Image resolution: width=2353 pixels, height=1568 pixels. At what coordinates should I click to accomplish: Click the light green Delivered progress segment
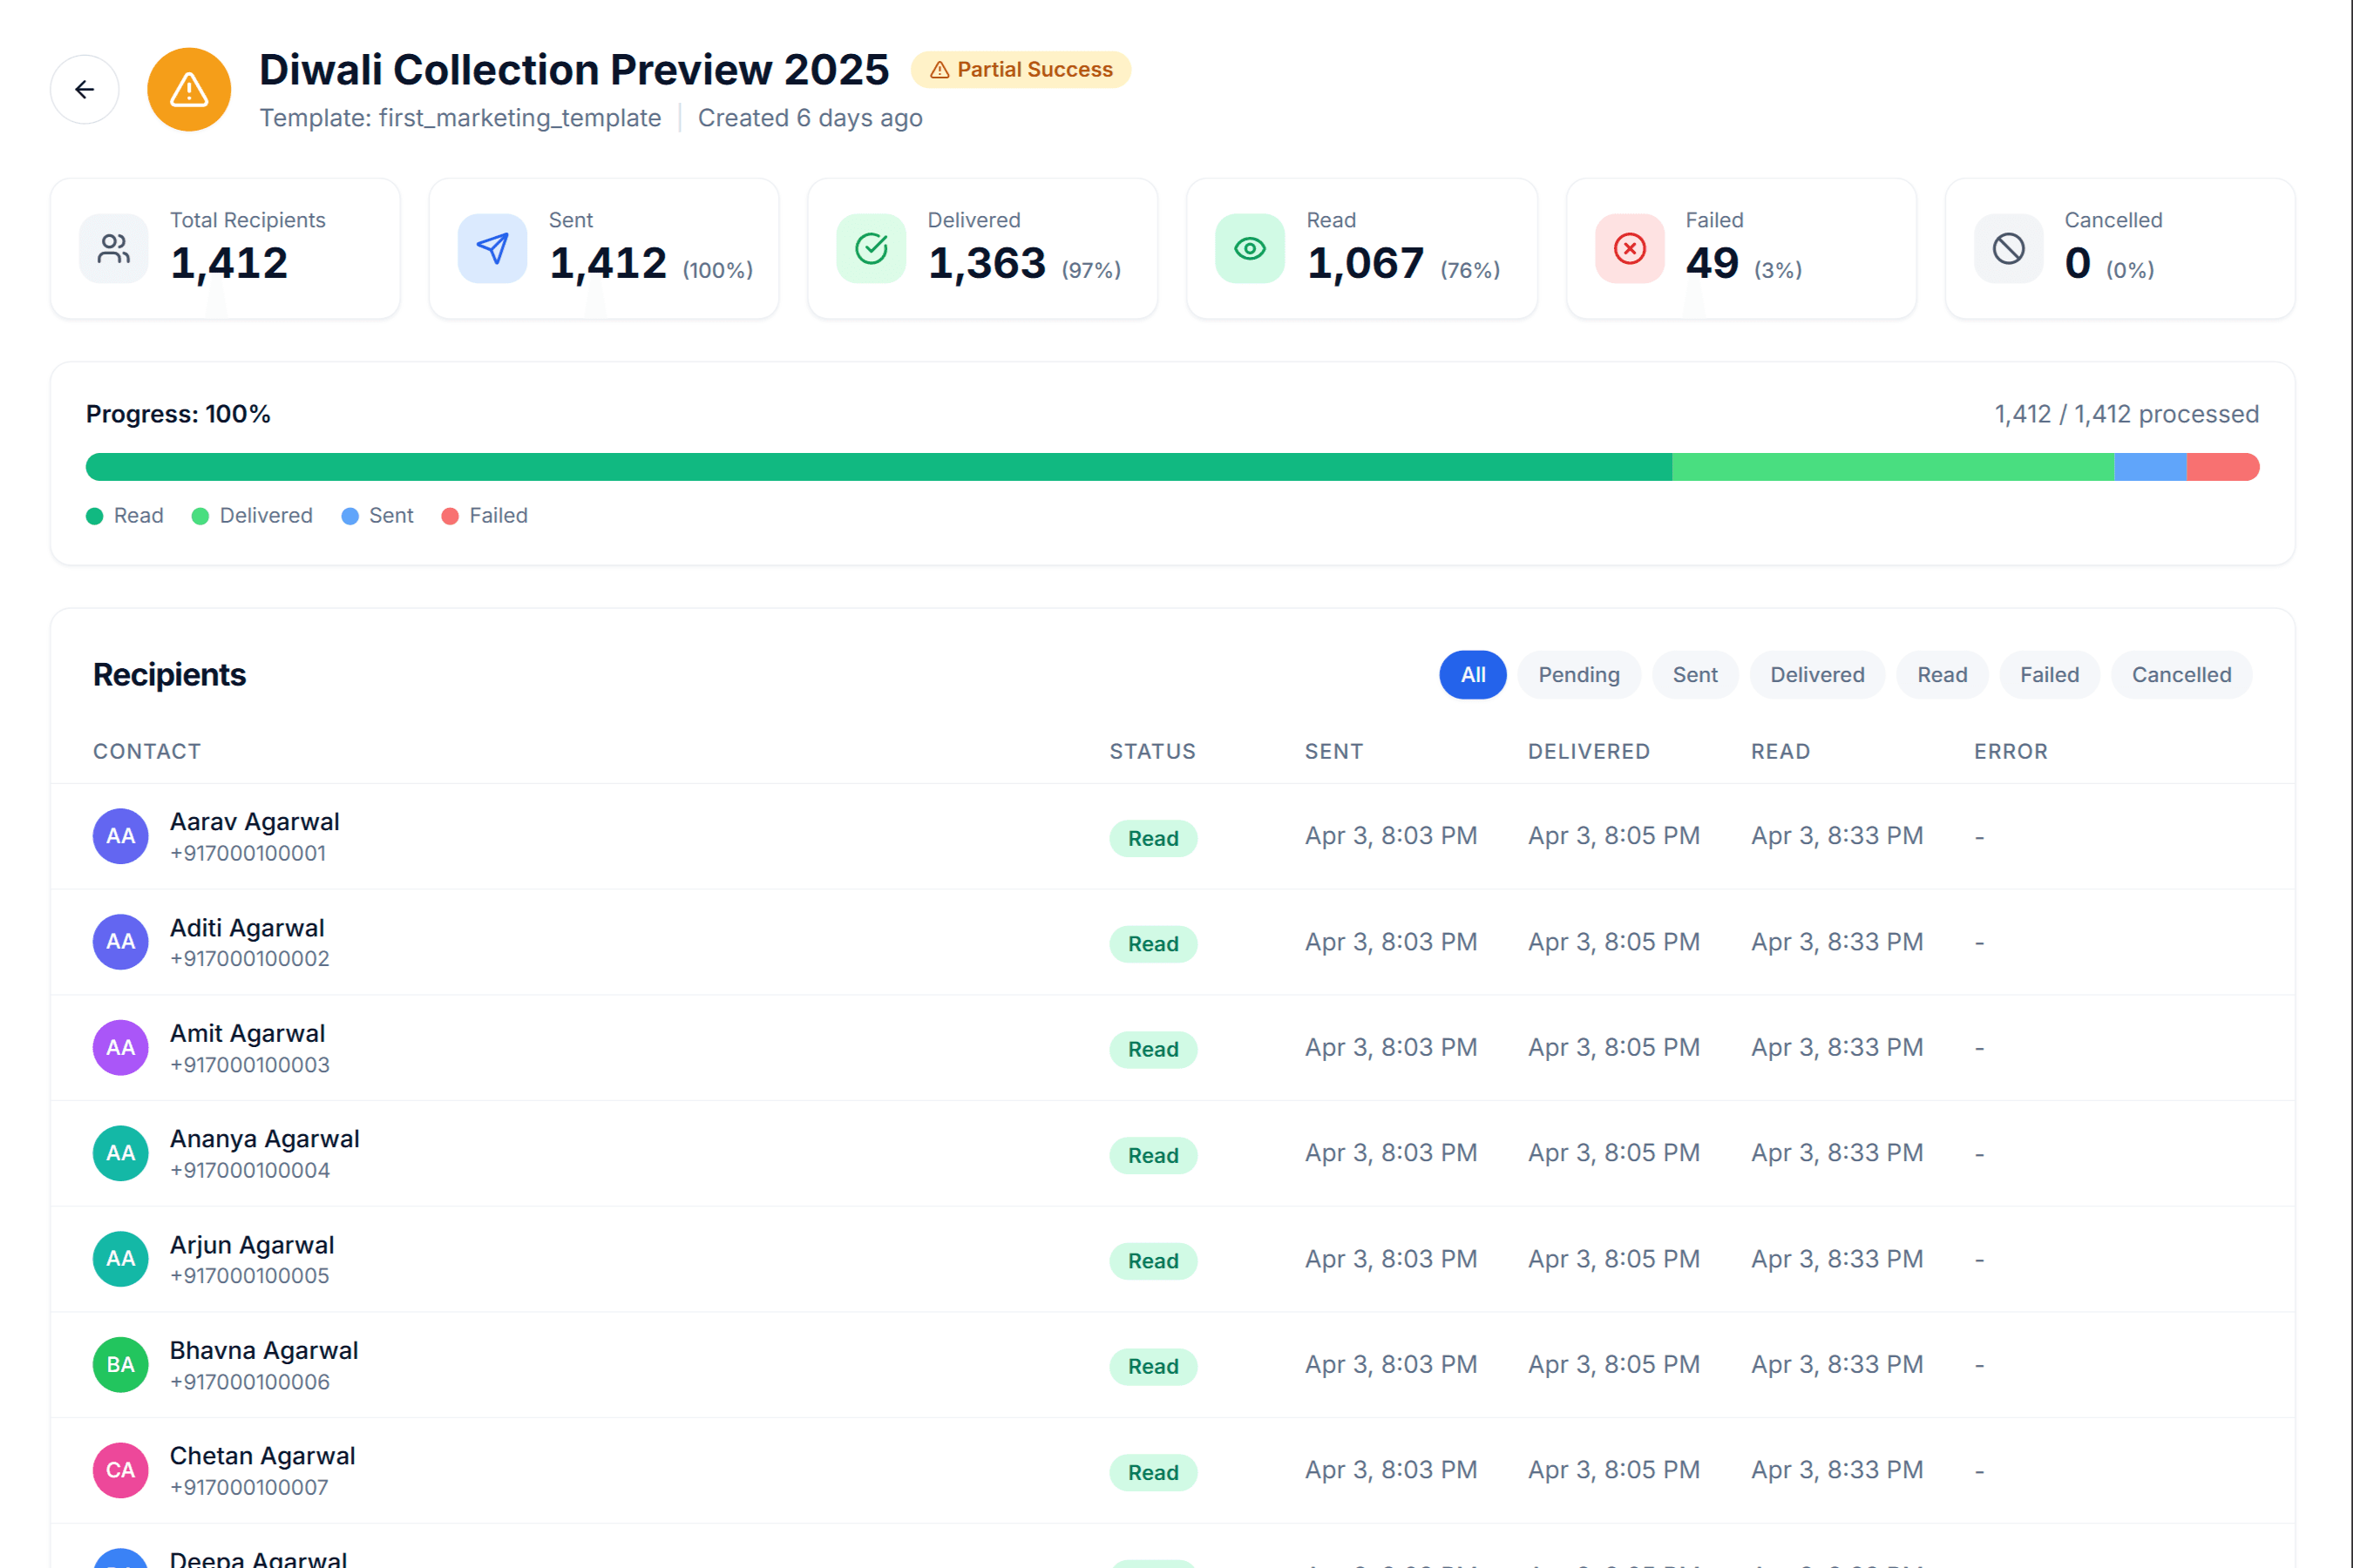[1893, 467]
